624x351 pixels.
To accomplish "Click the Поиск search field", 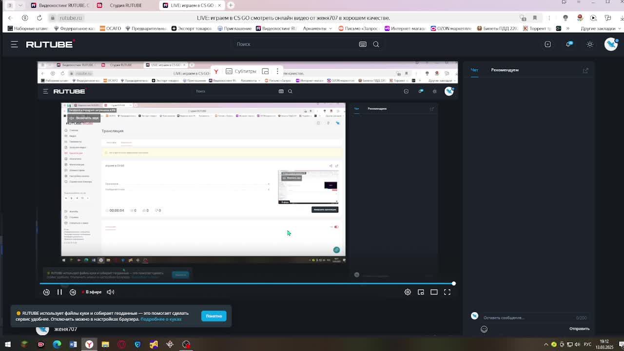I will pos(295,44).
